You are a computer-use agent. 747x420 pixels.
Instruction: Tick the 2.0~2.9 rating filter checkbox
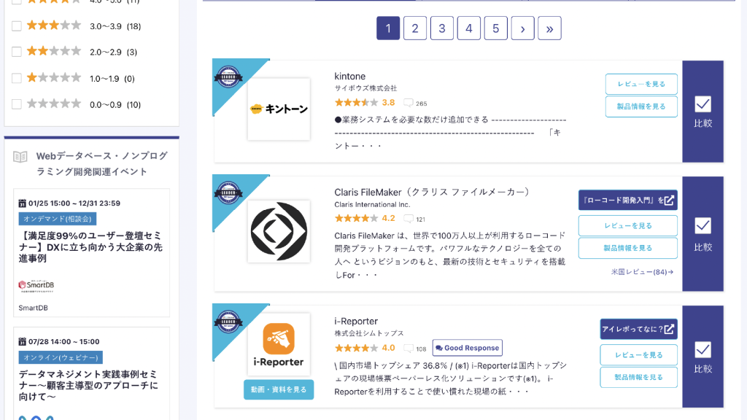(17, 52)
